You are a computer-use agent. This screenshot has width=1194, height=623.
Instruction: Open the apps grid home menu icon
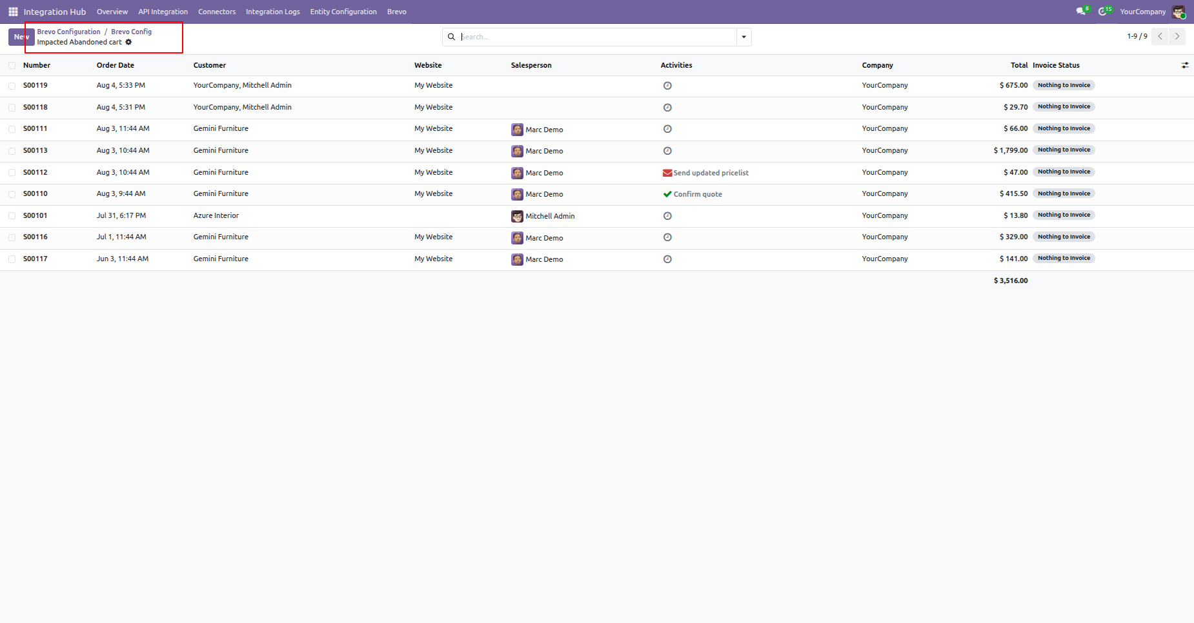pos(13,12)
